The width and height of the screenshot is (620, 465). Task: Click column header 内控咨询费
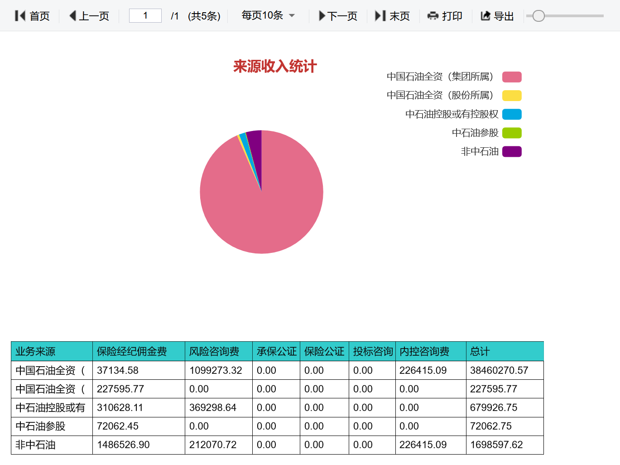tap(424, 352)
